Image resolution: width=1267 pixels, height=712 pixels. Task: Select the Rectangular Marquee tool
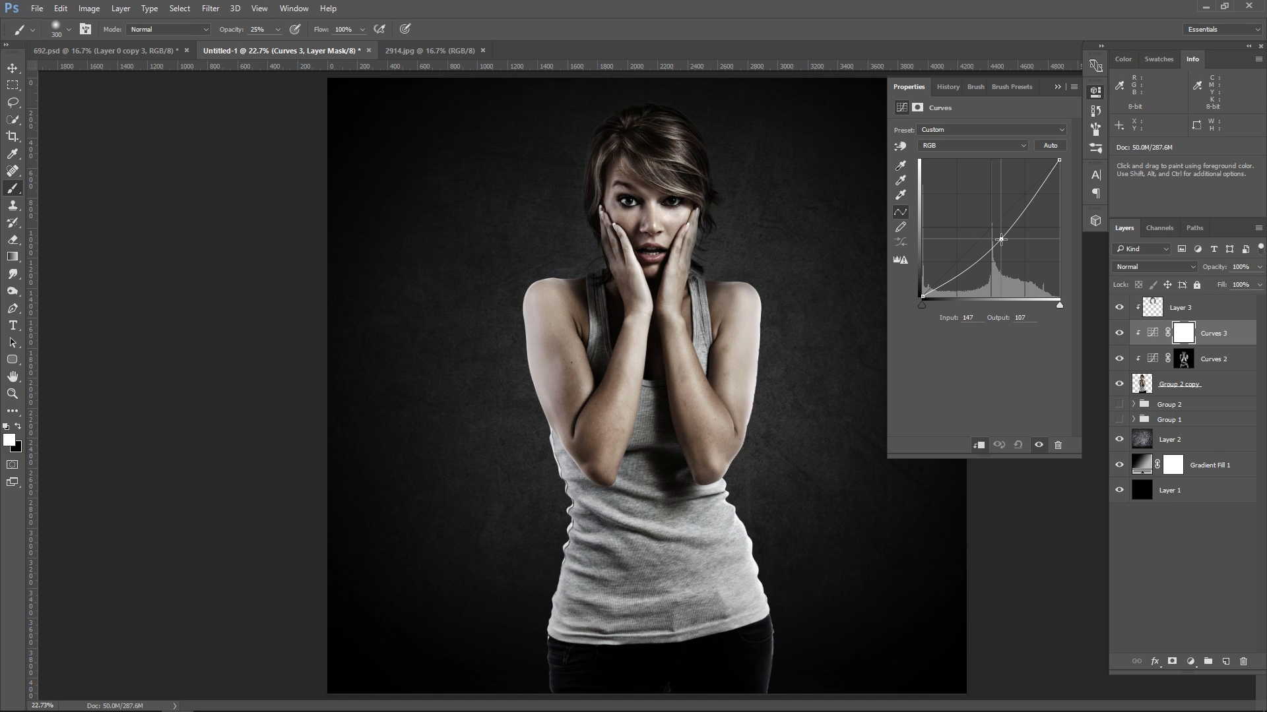(13, 85)
